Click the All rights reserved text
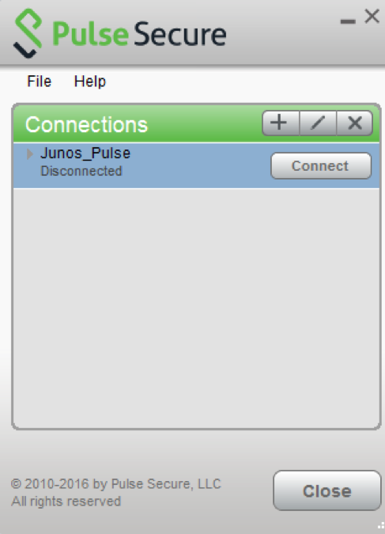 click(66, 502)
